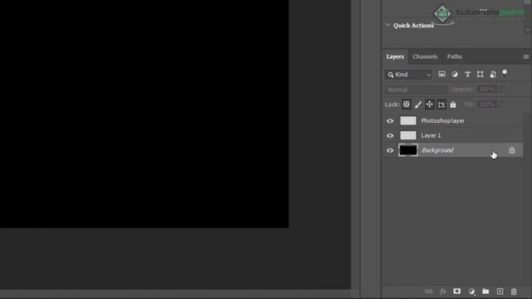This screenshot has height=299, width=532.
Task: Create a new layer icon
Action: click(x=500, y=292)
